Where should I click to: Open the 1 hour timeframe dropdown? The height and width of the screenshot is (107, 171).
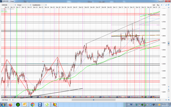click(x=24, y=5)
